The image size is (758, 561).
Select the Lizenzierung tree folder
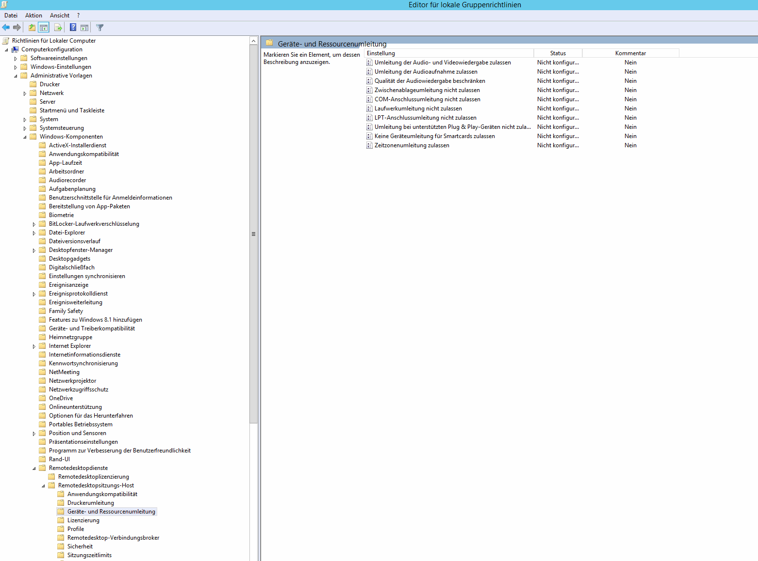coord(83,520)
